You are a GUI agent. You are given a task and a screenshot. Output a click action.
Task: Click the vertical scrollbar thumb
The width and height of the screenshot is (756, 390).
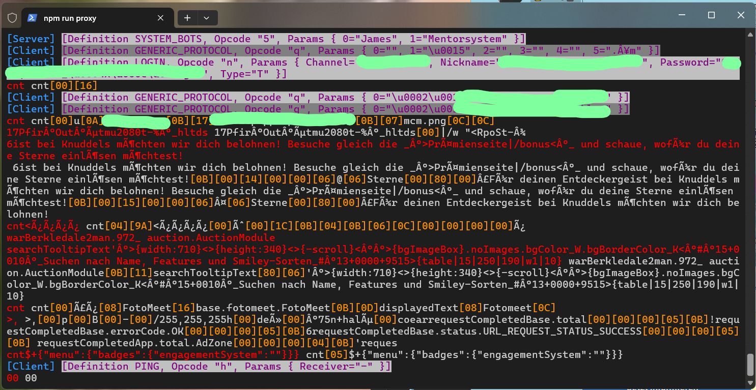click(x=750, y=364)
